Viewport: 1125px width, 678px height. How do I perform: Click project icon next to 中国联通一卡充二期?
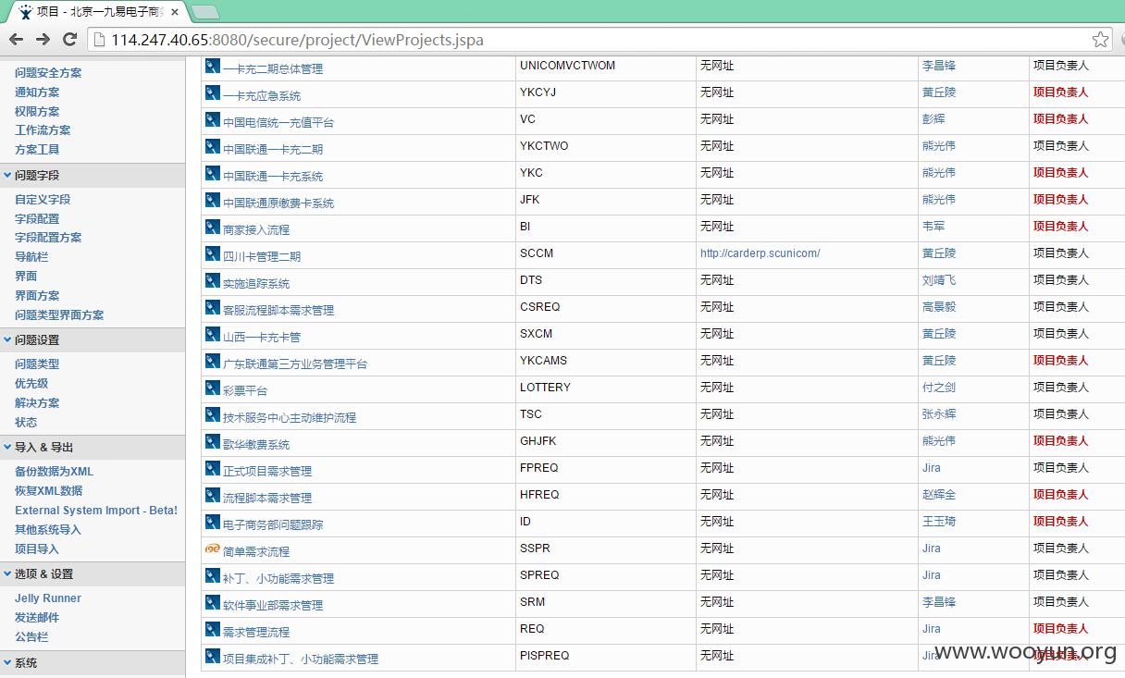212,147
